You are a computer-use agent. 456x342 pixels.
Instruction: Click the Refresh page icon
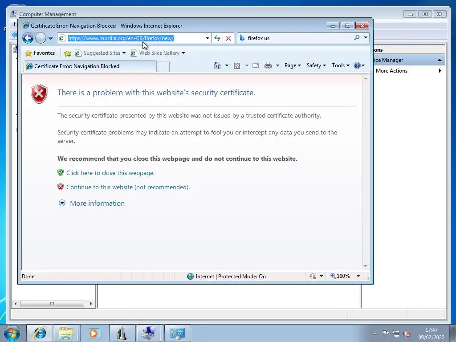(x=217, y=38)
